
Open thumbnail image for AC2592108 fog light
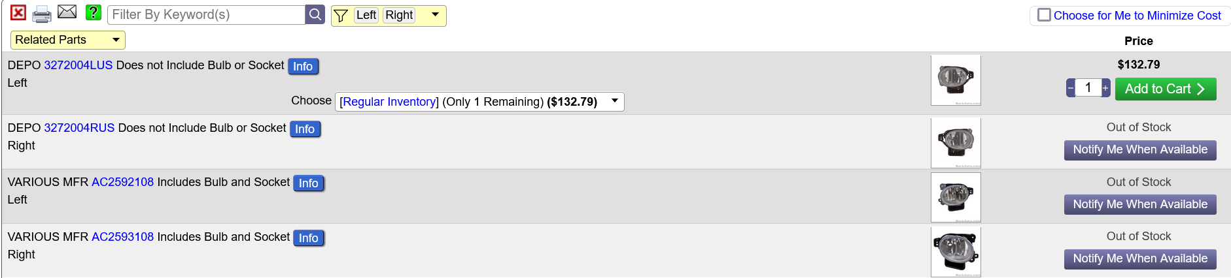click(x=956, y=197)
